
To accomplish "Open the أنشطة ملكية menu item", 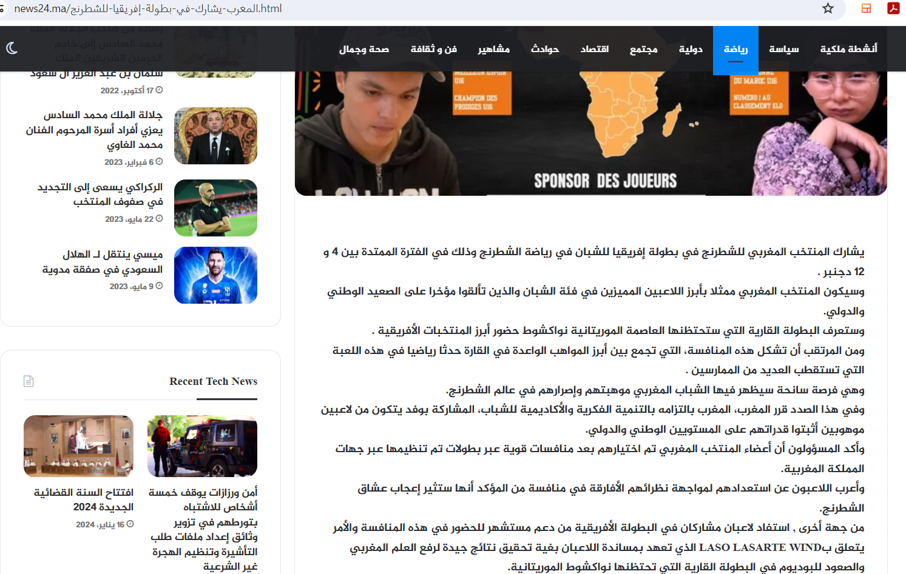I will coord(848,49).
